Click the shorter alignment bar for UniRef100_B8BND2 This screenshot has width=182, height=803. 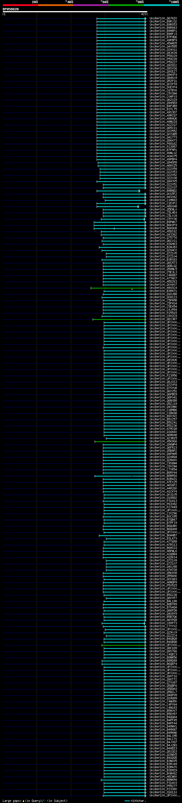118,191
